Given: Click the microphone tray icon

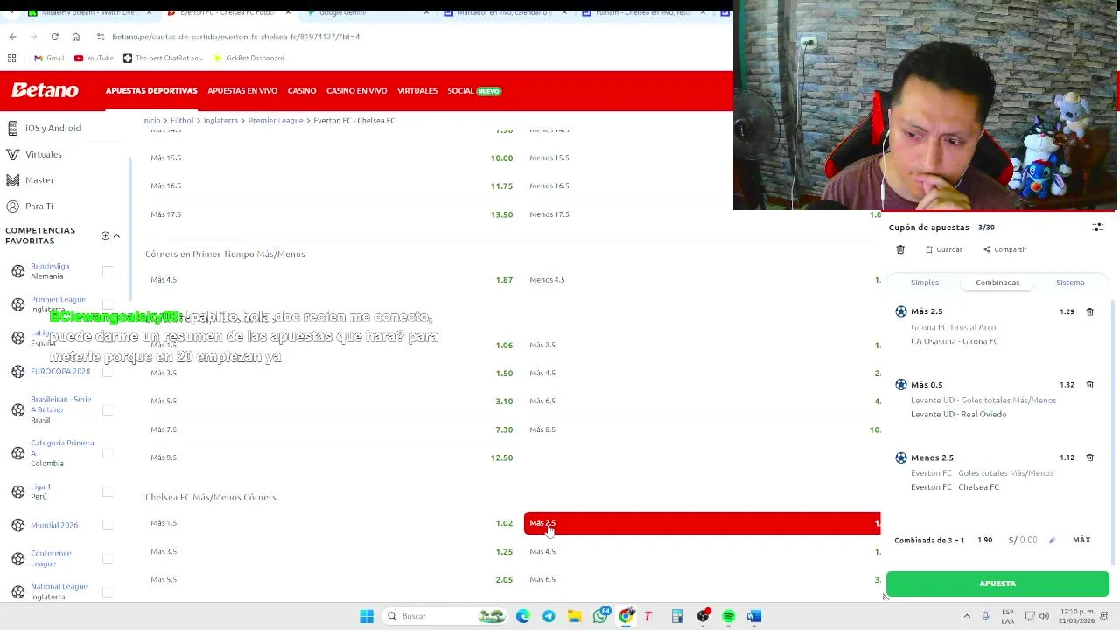Looking at the screenshot, I should [x=986, y=616].
